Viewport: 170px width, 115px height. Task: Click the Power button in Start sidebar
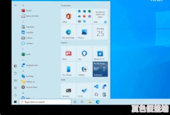[15, 95]
